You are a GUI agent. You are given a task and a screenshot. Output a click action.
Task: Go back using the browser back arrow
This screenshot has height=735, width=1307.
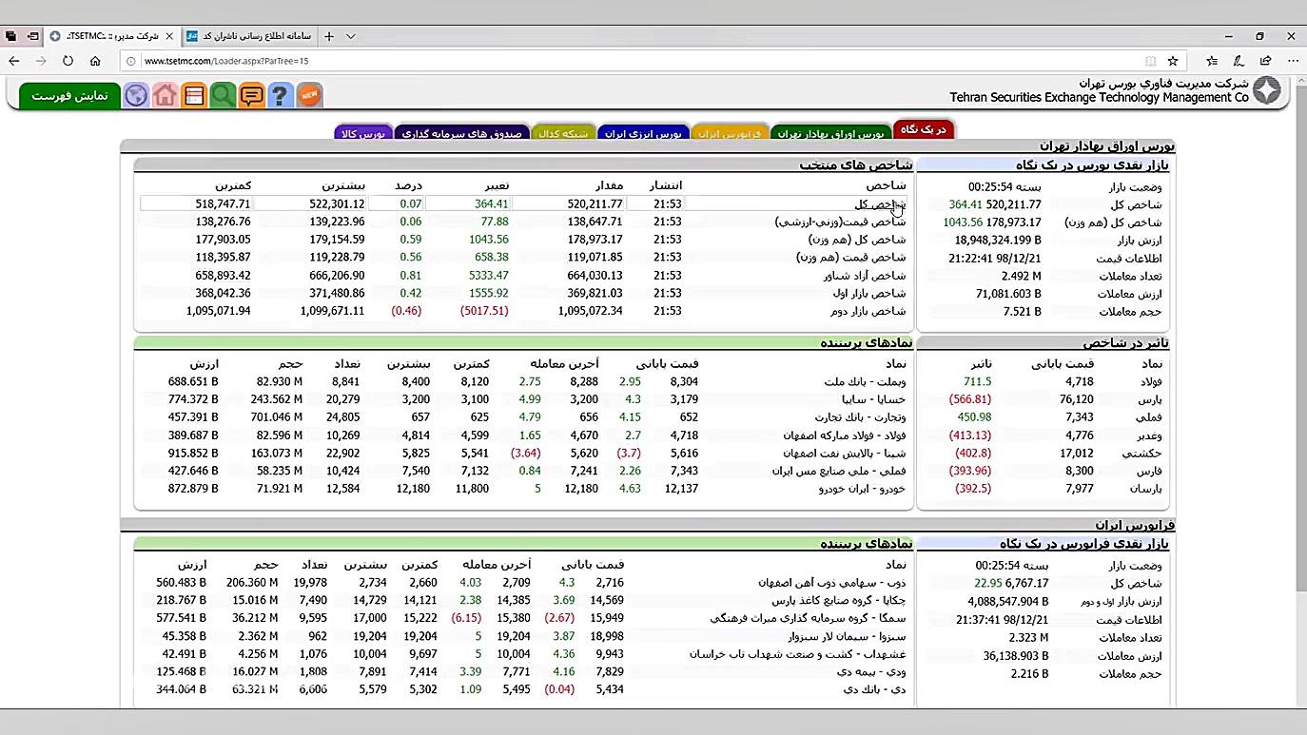click(x=14, y=61)
